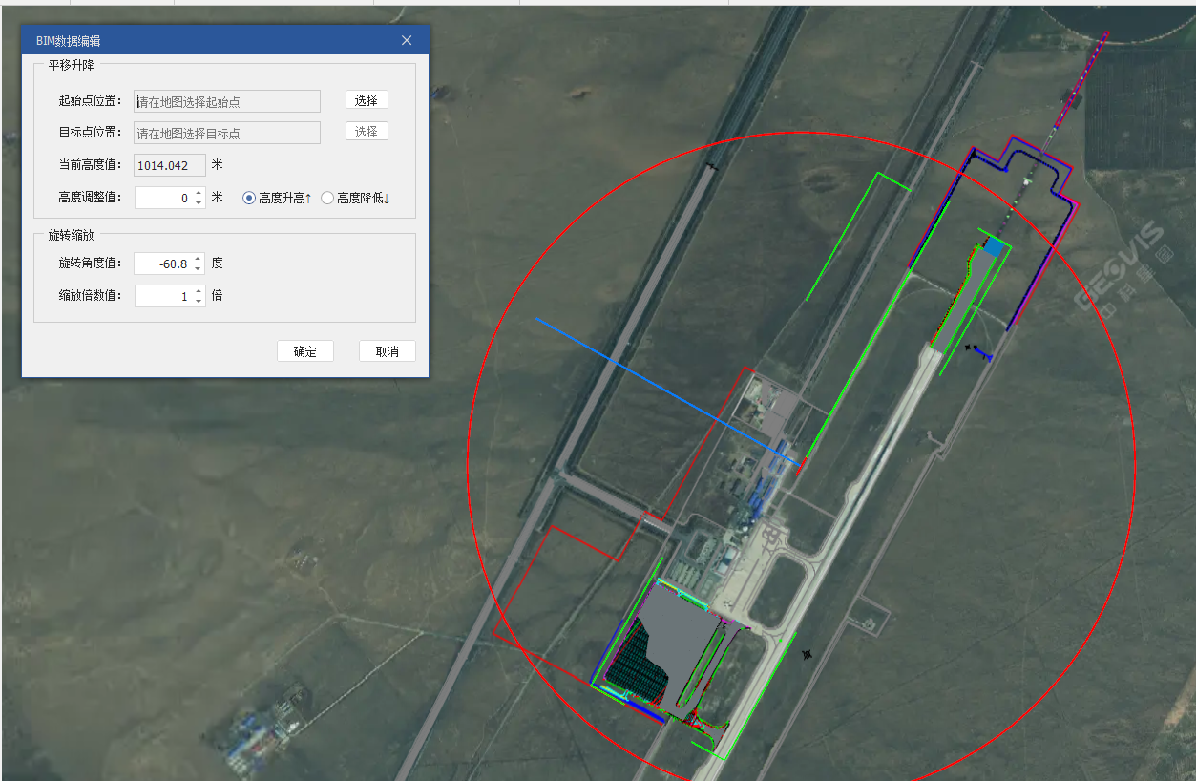Select the 高度降低 lower height option
The image size is (1196, 781).
click(327, 198)
